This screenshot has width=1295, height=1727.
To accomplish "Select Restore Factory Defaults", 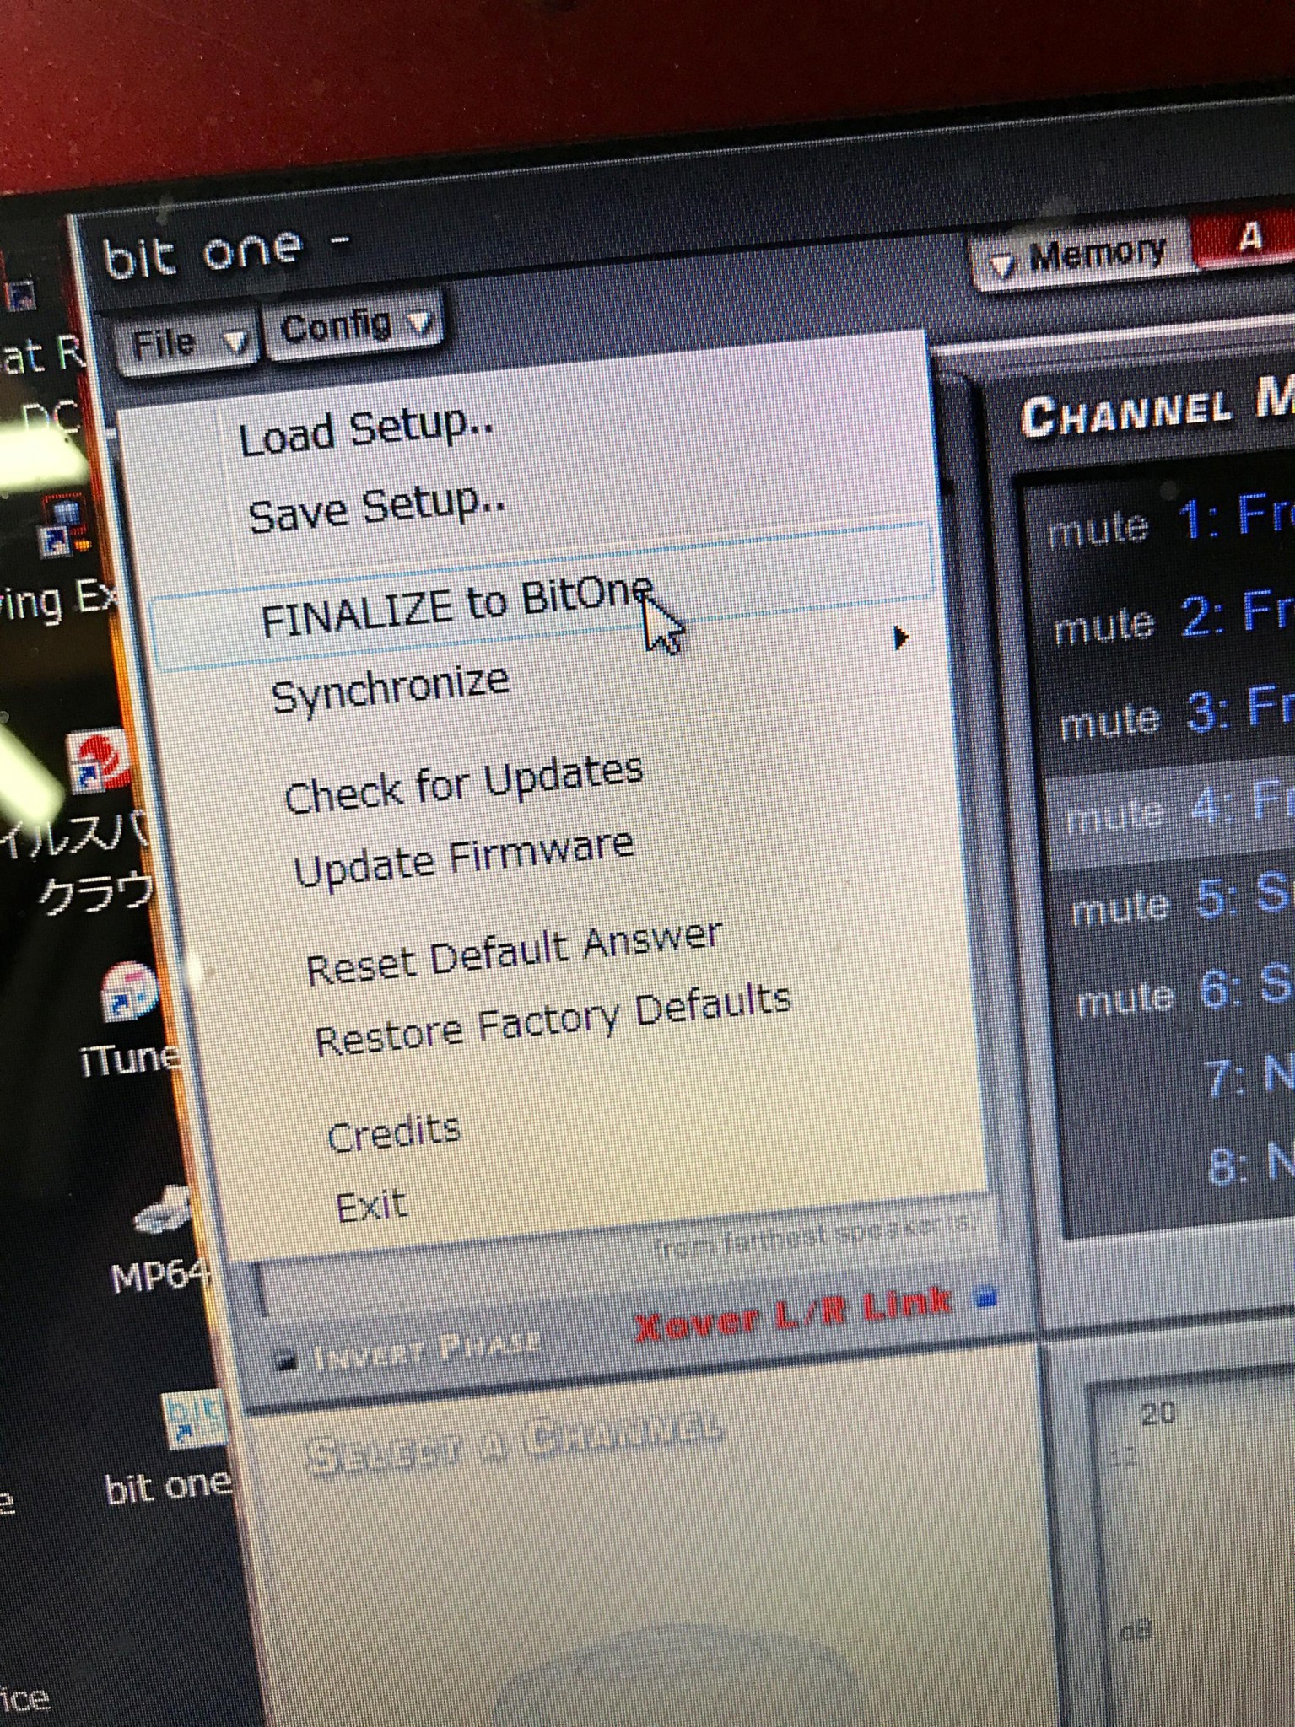I will click(x=552, y=1019).
